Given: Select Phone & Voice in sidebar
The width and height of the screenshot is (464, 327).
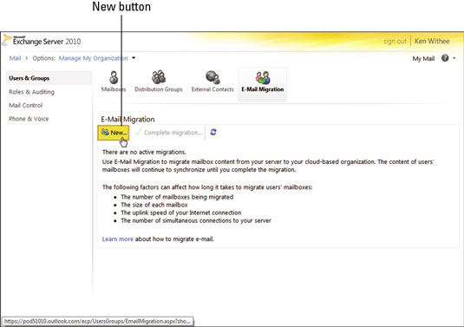Looking at the screenshot, I should [29, 119].
